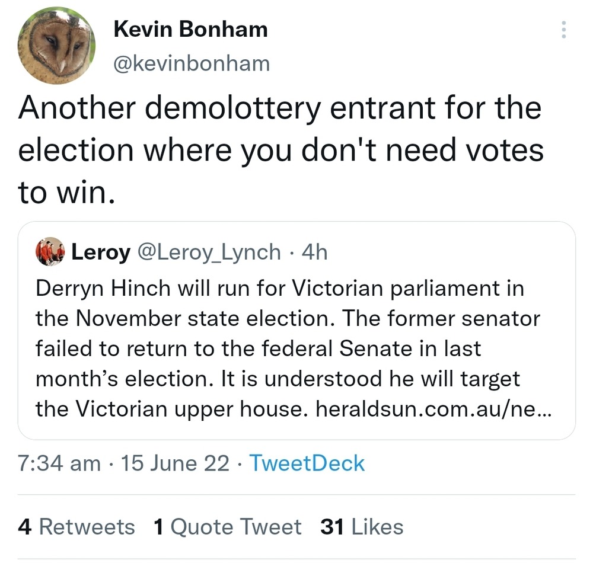
Task: Click the @kevinbonham handle
Action: (191, 63)
